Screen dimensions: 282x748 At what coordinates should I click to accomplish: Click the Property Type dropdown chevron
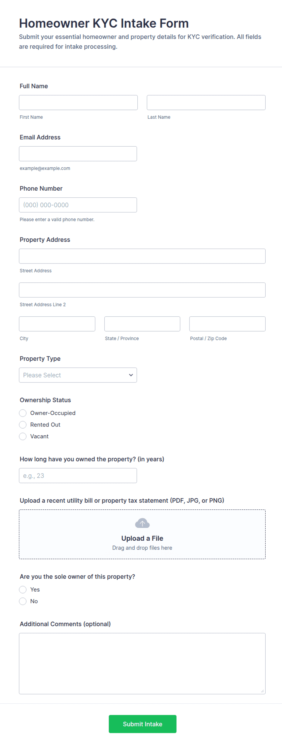131,375
